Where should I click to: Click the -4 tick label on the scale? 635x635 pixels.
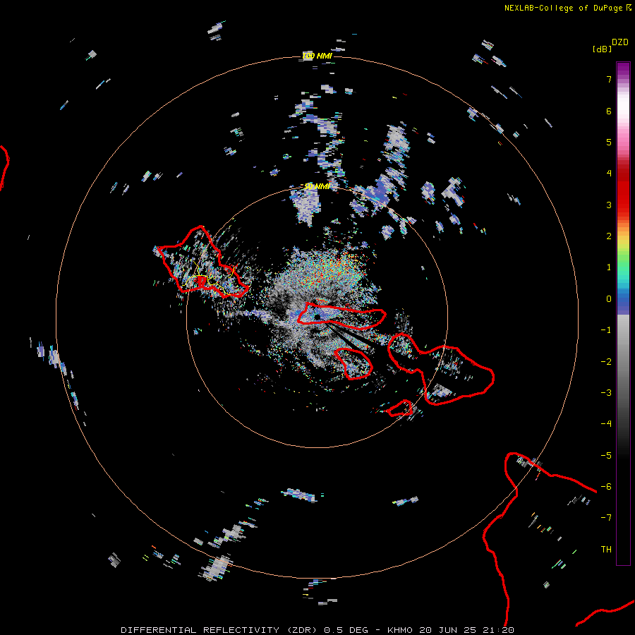point(606,424)
